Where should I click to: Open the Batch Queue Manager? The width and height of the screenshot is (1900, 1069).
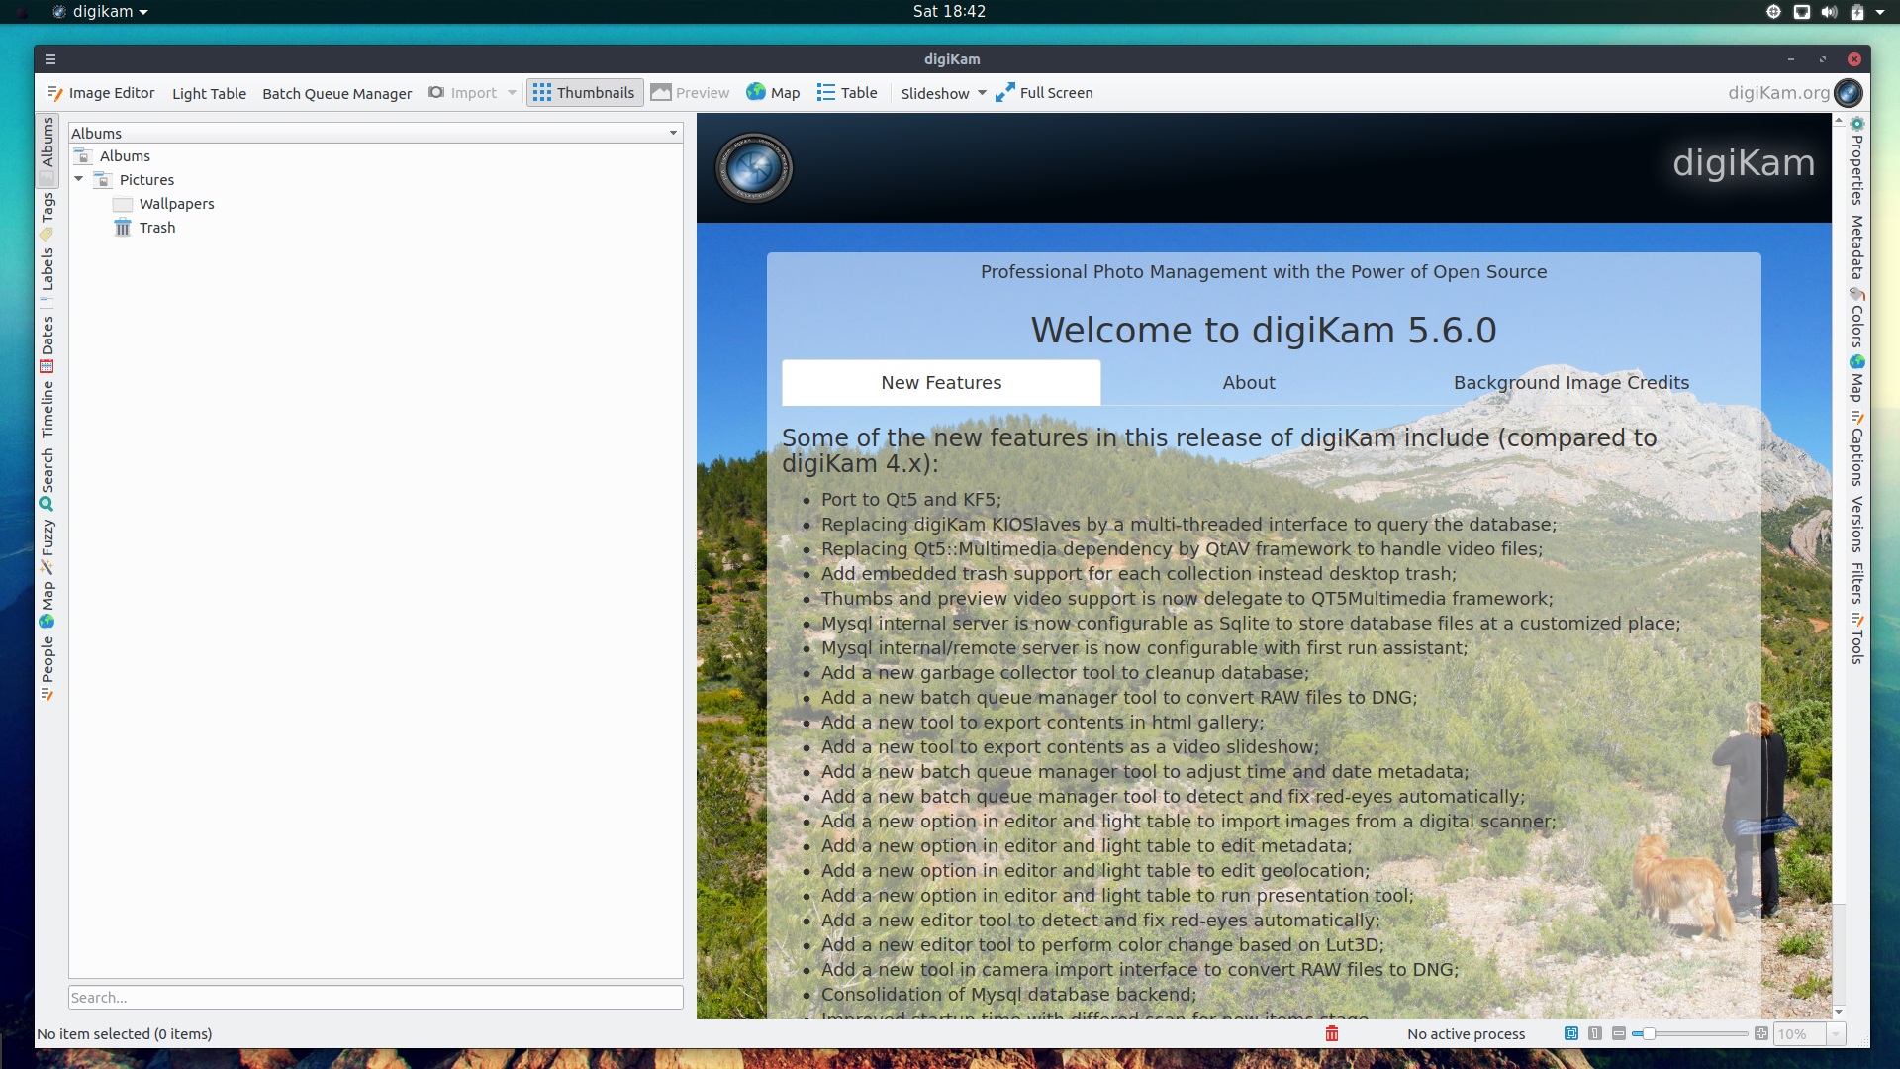[x=336, y=92]
